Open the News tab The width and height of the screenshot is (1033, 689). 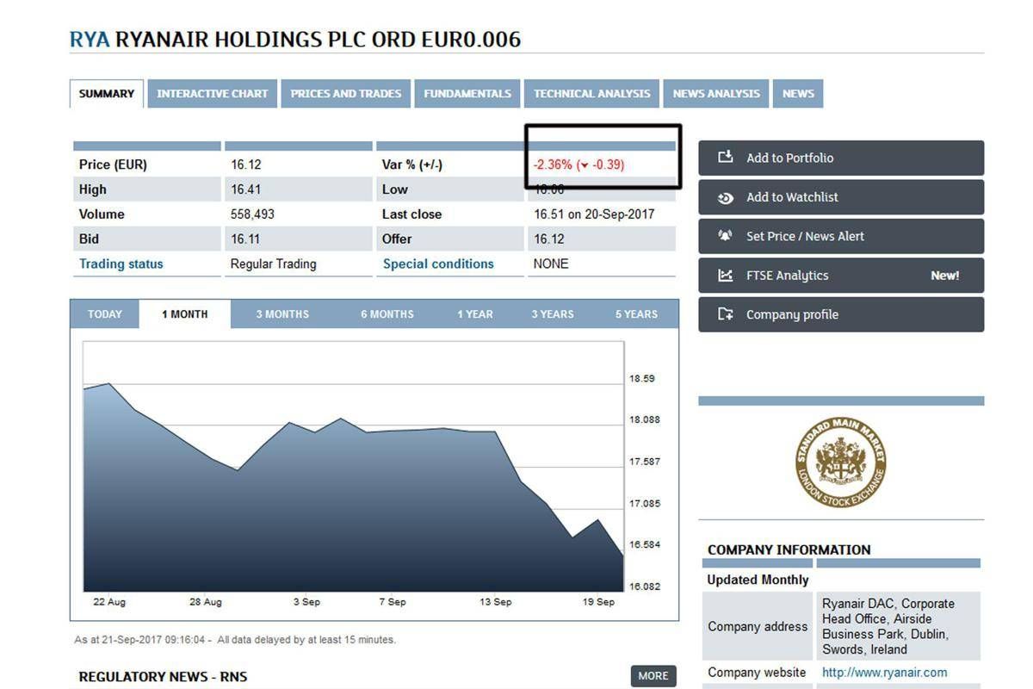(x=798, y=94)
